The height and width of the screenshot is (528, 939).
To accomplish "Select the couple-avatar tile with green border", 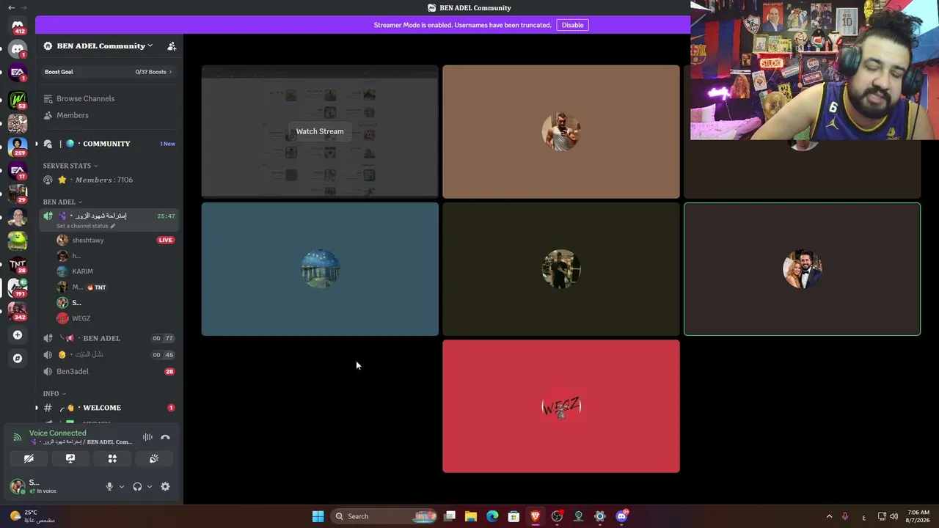I will [x=802, y=269].
